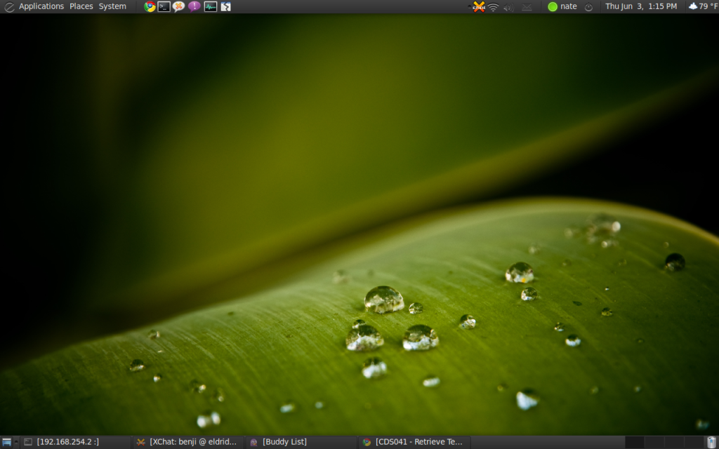Launch Google Chrome from the top panel
Viewport: 719px width, 449px height.
click(150, 6)
